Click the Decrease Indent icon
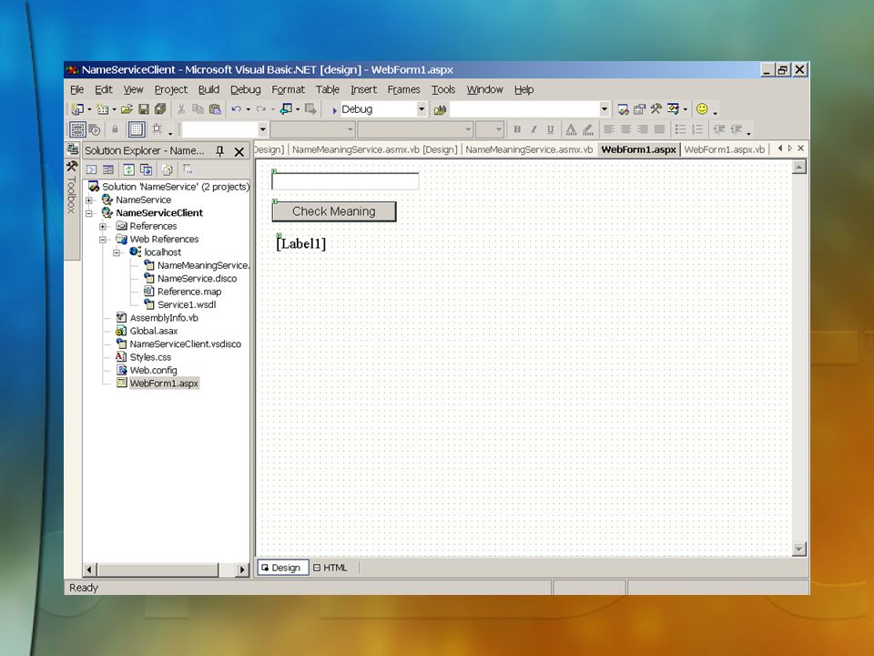The width and height of the screenshot is (874, 656). 719,129
